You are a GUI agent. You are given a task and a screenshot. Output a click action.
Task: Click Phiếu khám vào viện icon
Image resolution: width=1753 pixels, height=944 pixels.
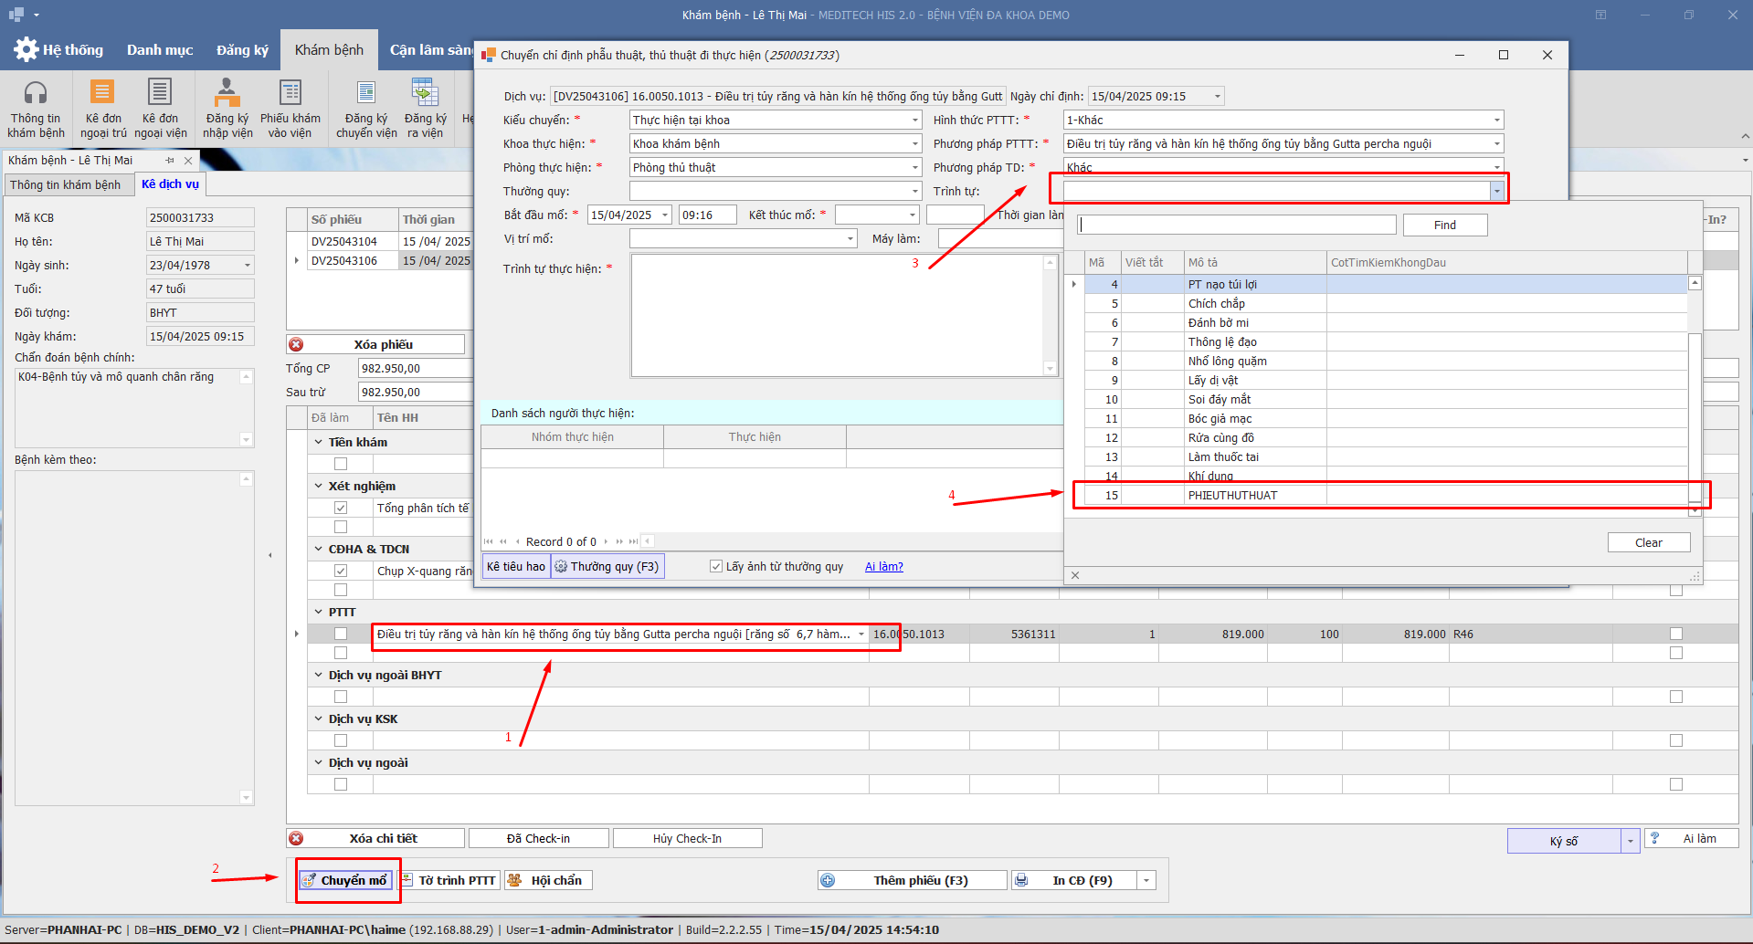click(x=290, y=94)
